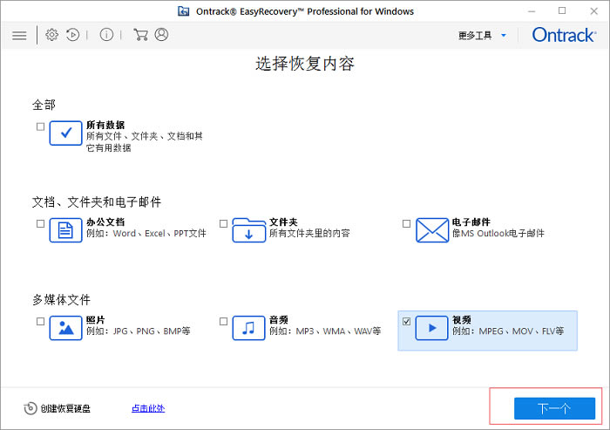Click the 文件夹 folder icon
The height and width of the screenshot is (430, 610).
click(249, 230)
